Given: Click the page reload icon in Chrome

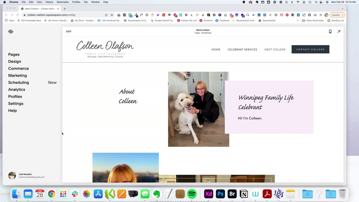Looking at the screenshot, I should click(17, 15).
